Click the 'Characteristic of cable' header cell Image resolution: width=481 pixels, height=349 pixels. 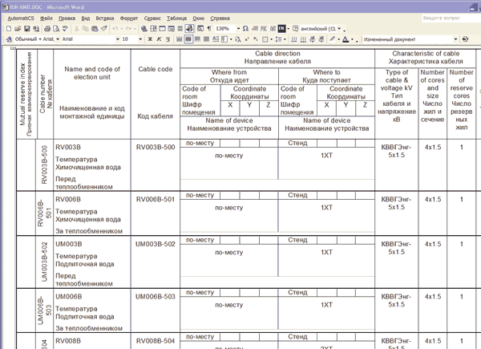pos(426,58)
